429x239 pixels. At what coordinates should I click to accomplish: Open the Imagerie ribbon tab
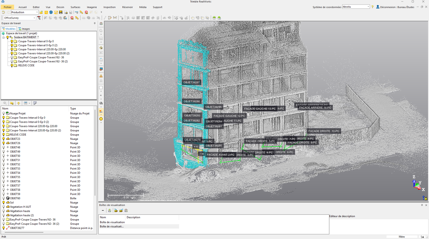click(92, 7)
